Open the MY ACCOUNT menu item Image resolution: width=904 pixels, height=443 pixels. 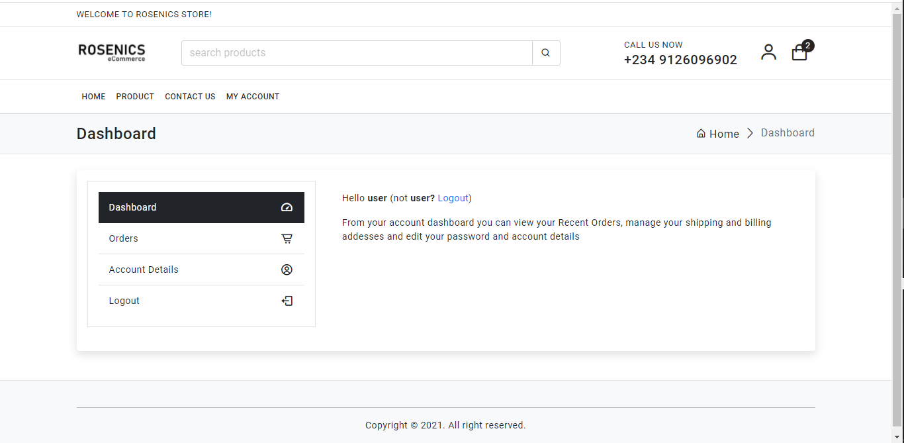pos(253,97)
